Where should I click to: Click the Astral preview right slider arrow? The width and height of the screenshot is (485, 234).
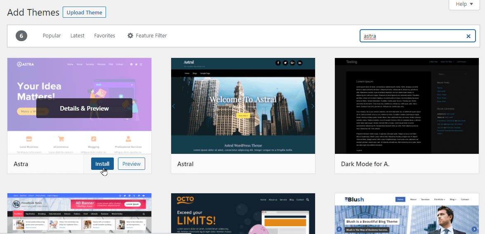point(313,107)
